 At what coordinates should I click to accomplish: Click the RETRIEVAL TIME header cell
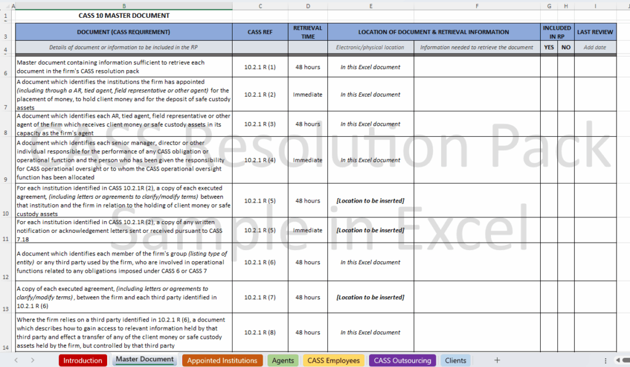pyautogui.click(x=308, y=32)
